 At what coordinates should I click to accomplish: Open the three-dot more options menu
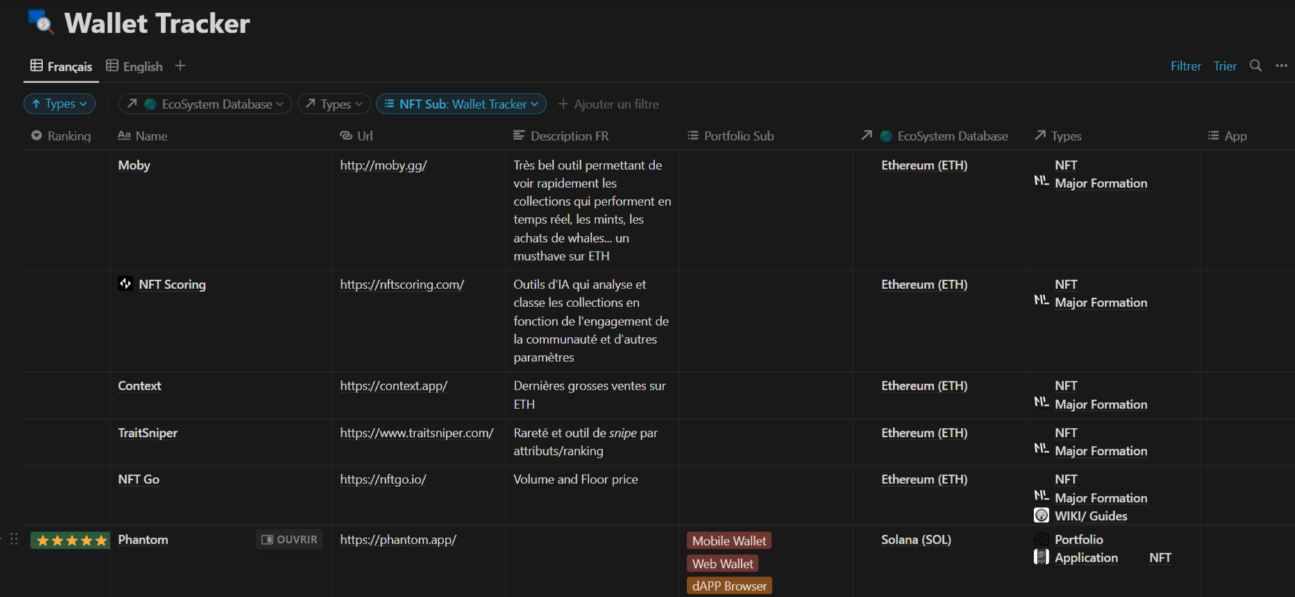pos(1281,66)
